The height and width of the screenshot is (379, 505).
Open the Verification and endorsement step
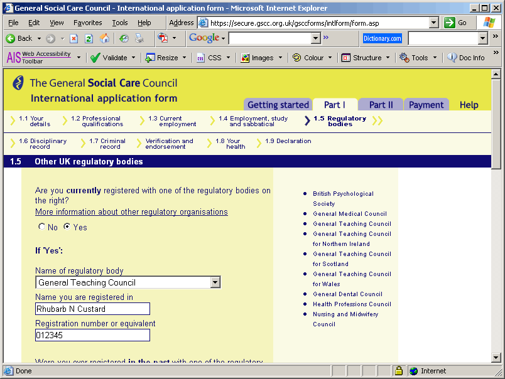point(169,144)
